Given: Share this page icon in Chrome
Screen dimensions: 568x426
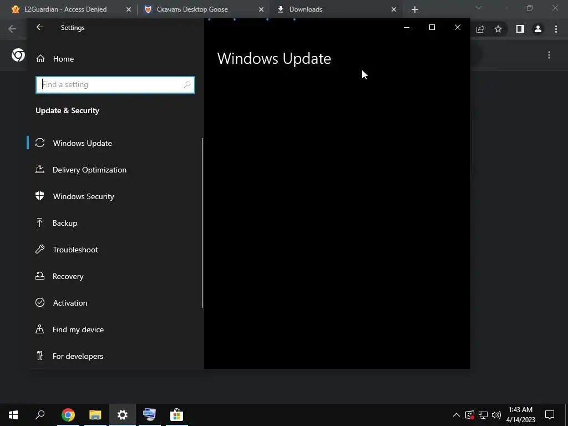Looking at the screenshot, I should click(x=480, y=29).
